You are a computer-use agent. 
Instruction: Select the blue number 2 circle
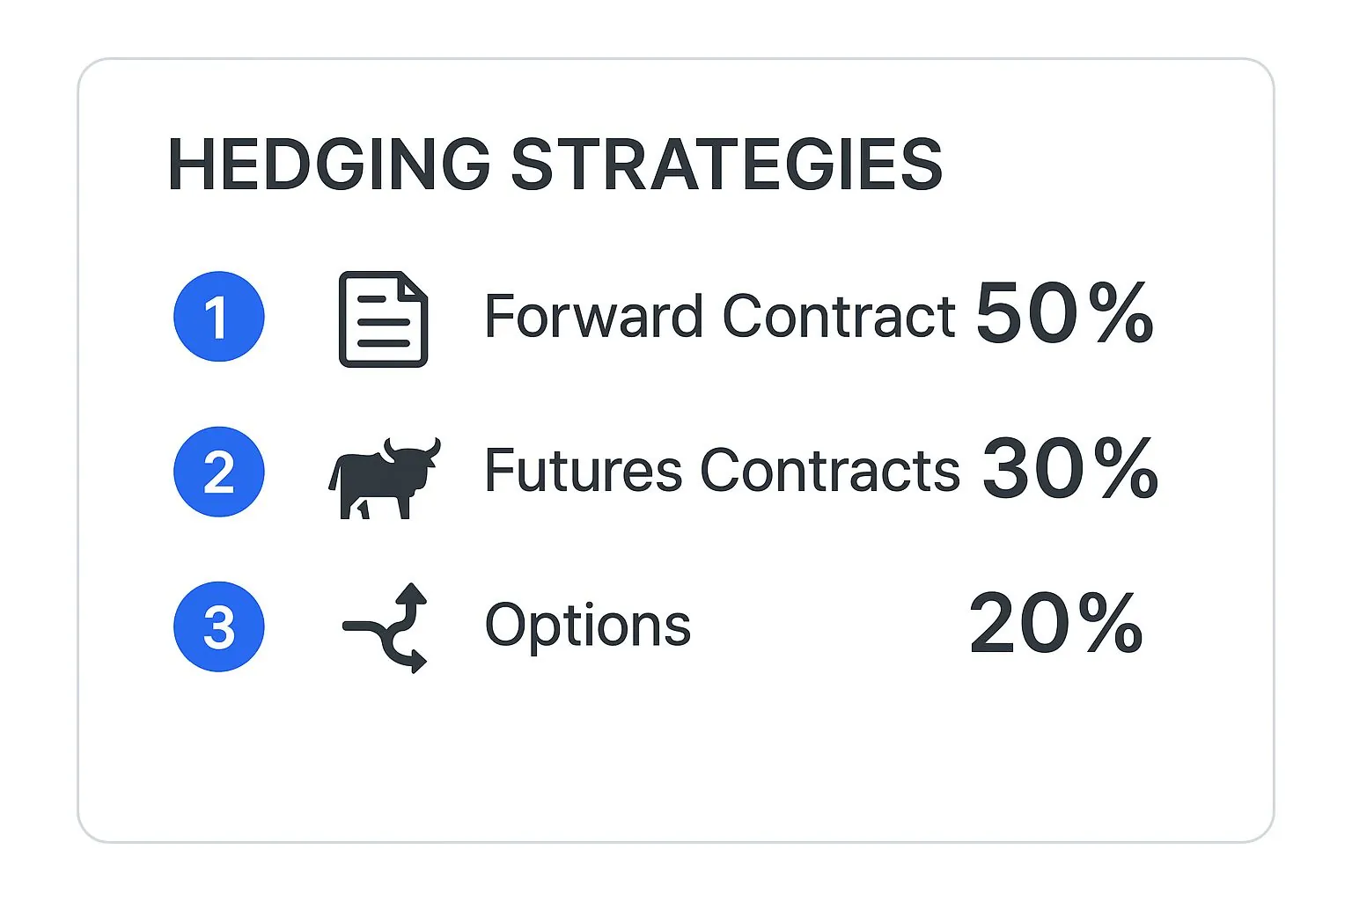[x=219, y=472]
